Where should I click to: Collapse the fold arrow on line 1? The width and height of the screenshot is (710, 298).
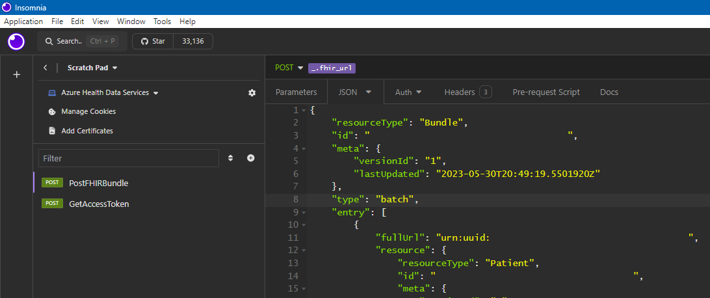click(x=304, y=111)
